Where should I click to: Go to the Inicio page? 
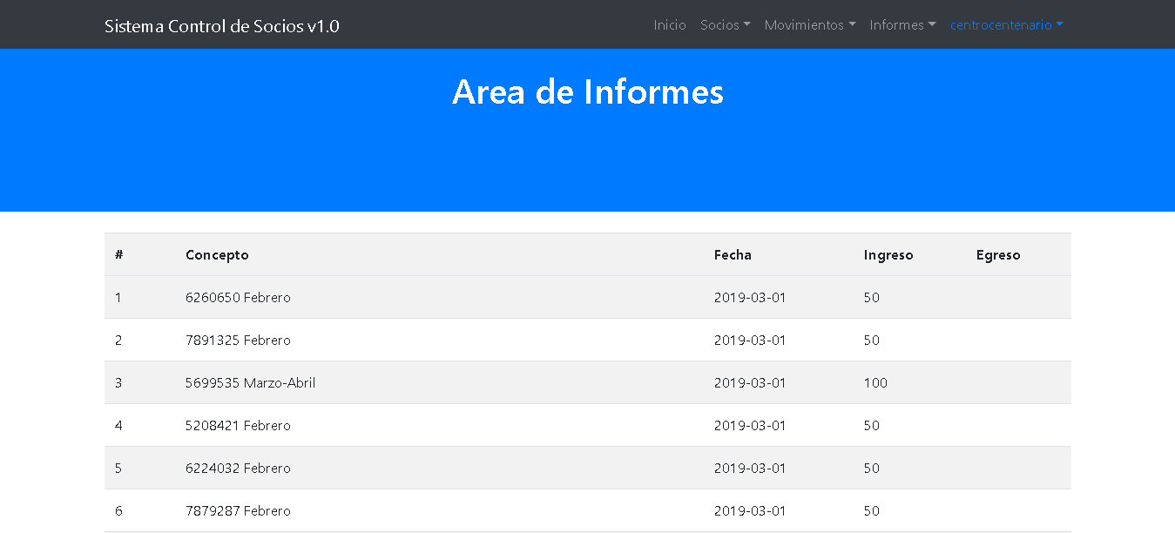tap(670, 25)
